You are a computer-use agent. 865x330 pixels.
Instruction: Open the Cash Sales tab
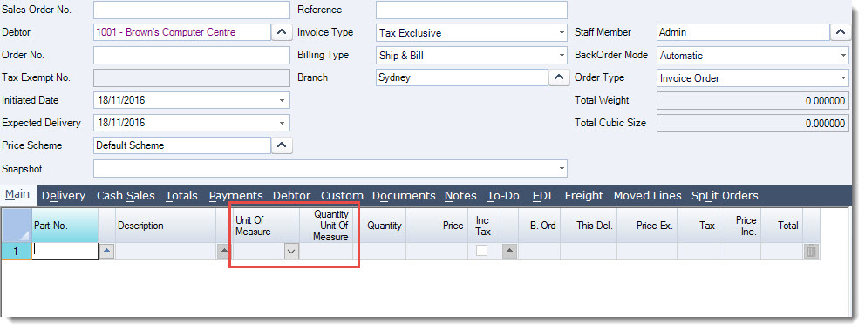[126, 196]
